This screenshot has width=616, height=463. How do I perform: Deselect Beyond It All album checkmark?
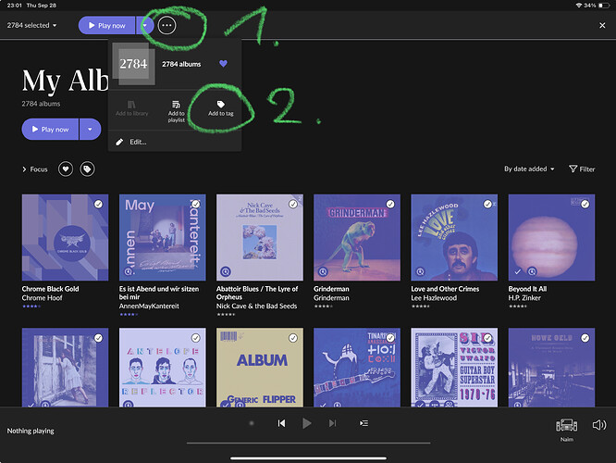click(x=585, y=204)
